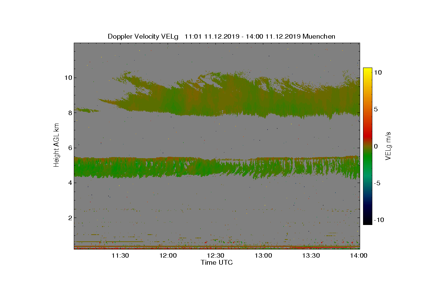Image resolution: width=445 pixels, height=297 pixels.
Task: Click the colorbar tick label -10
Action: (x=378, y=220)
